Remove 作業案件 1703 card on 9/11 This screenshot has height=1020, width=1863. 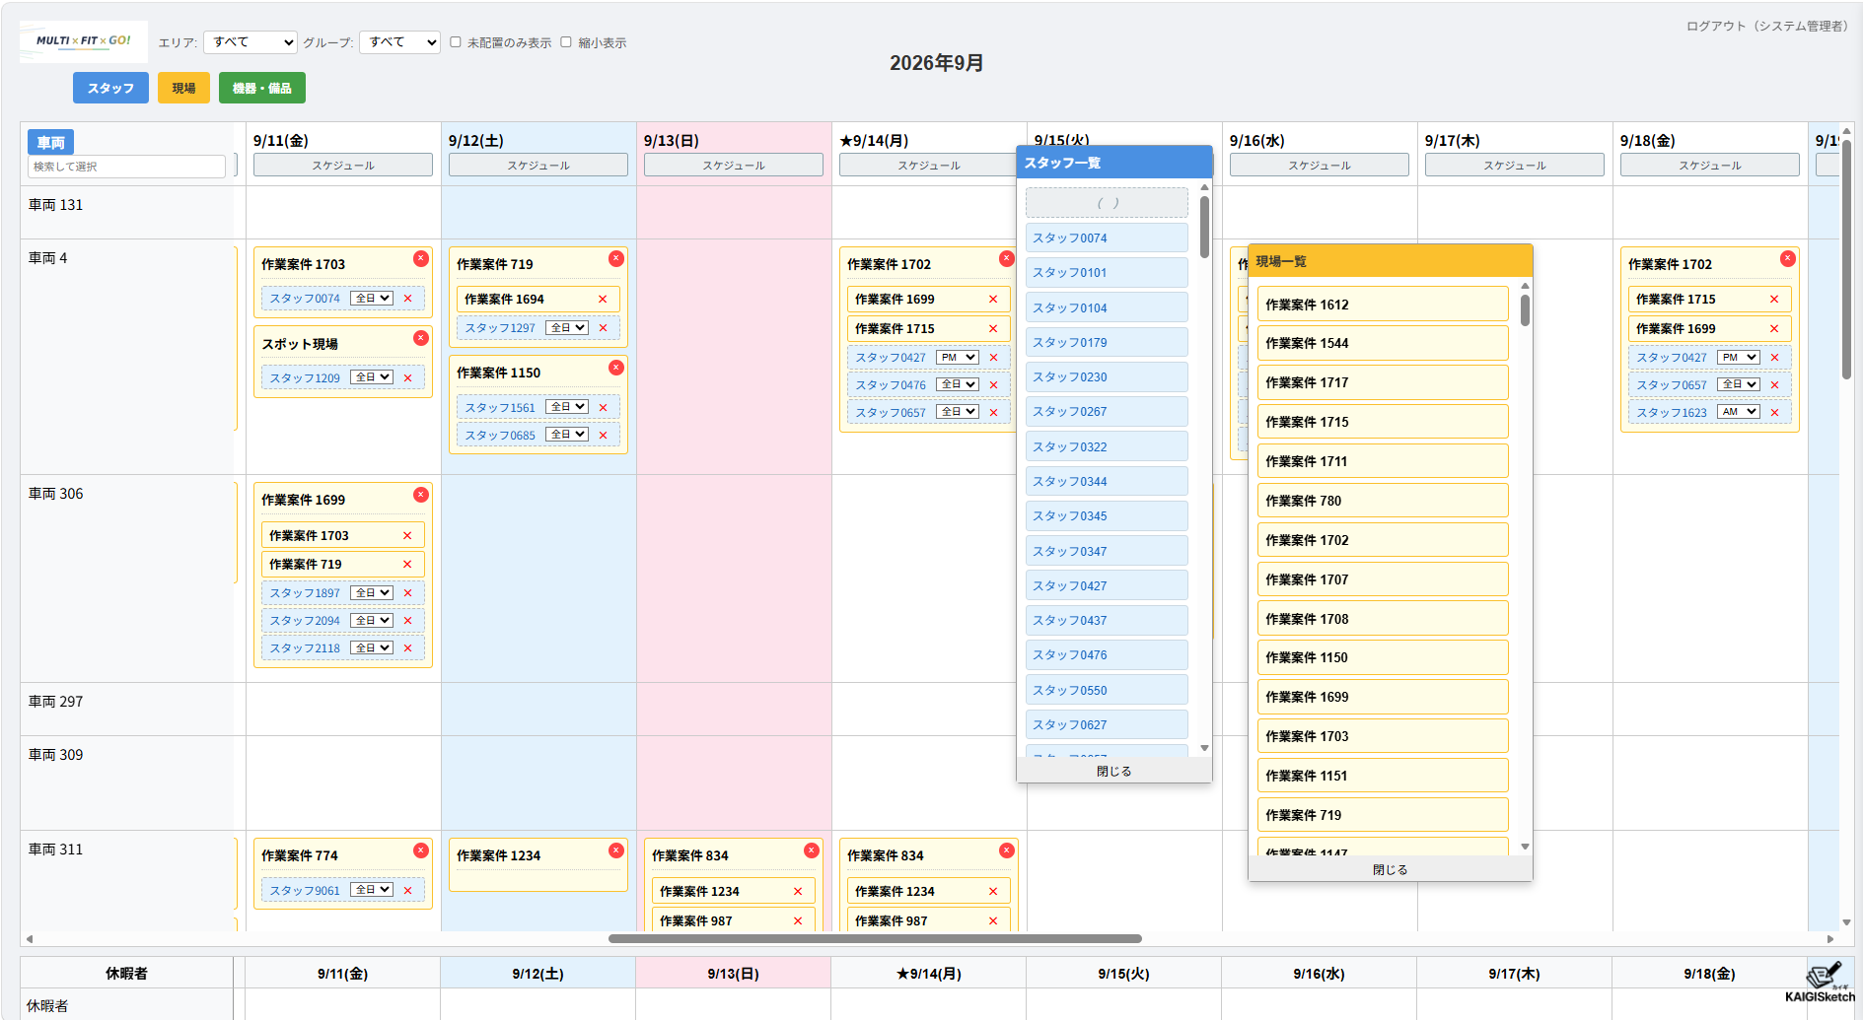coord(421,258)
